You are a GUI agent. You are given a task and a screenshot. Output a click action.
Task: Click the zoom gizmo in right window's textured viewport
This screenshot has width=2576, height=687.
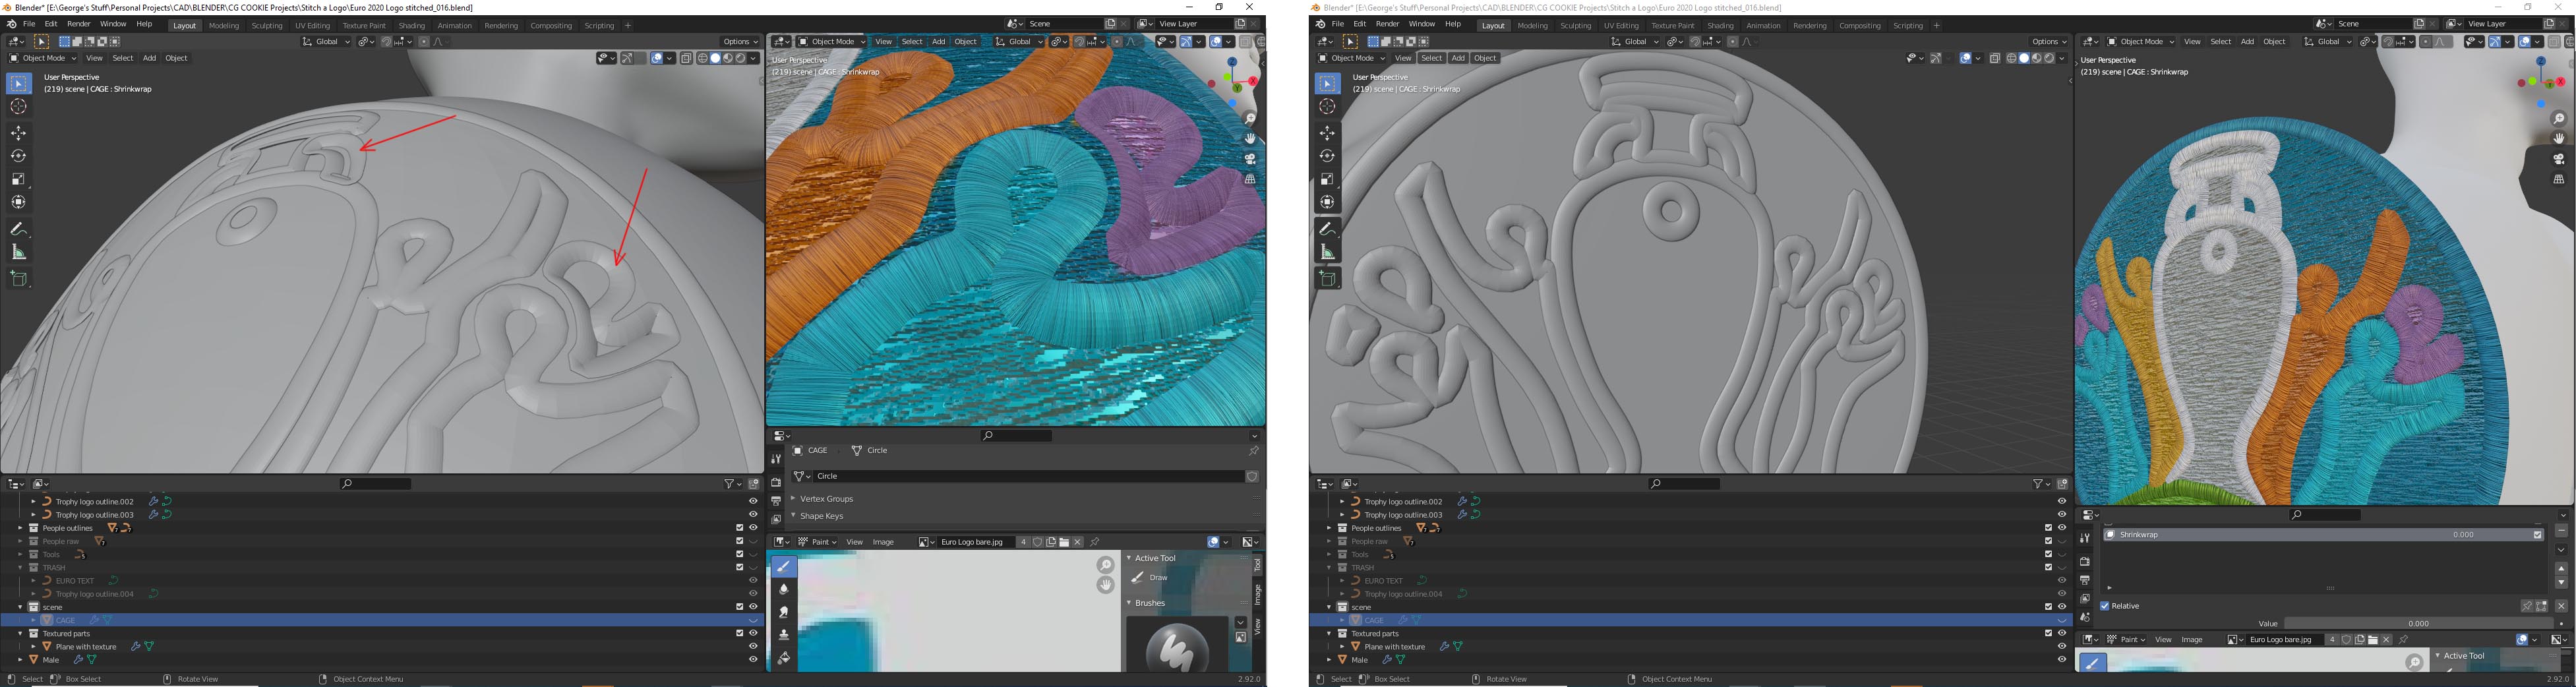2559,119
